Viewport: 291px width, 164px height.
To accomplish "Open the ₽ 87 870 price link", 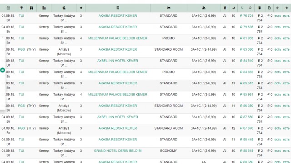I will (246, 128).
